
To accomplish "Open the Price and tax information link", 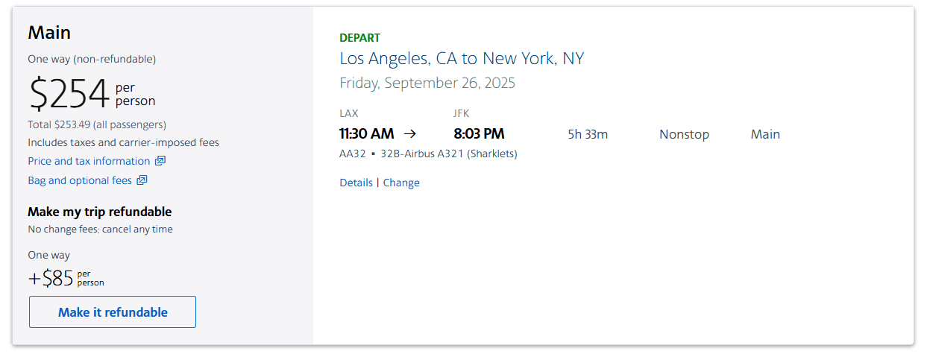I will [x=89, y=161].
